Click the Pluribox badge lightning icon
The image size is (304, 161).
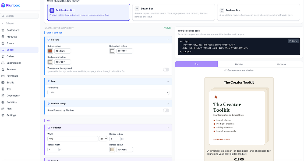pyautogui.click(x=48, y=104)
